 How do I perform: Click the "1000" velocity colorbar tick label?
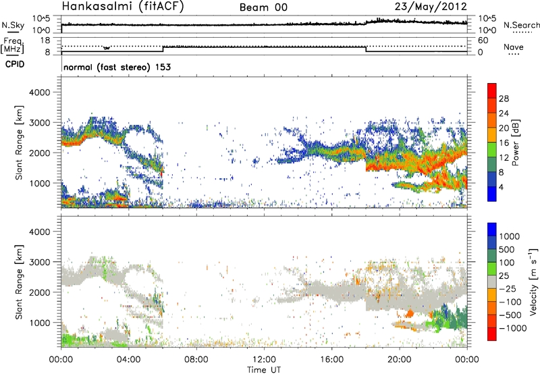point(510,236)
